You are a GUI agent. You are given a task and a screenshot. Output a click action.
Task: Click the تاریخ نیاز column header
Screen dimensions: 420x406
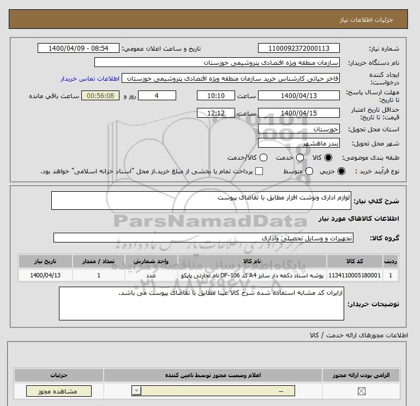coord(45,261)
